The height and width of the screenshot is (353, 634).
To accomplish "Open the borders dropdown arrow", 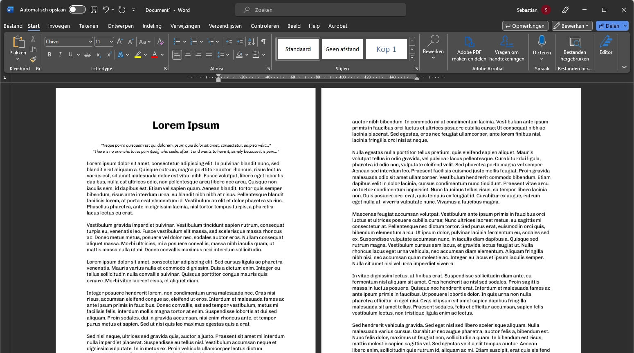I will pos(263,55).
